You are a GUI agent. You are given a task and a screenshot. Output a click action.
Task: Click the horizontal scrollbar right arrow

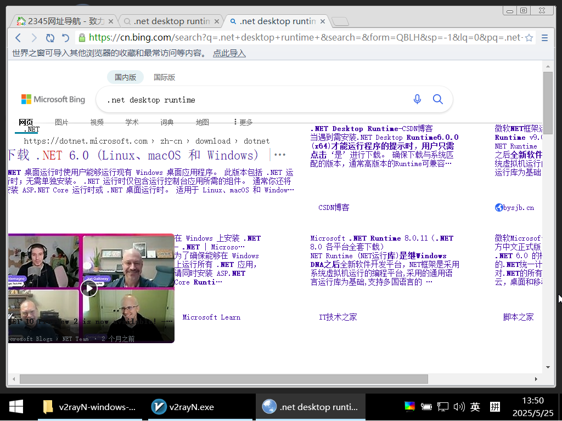[536, 379]
